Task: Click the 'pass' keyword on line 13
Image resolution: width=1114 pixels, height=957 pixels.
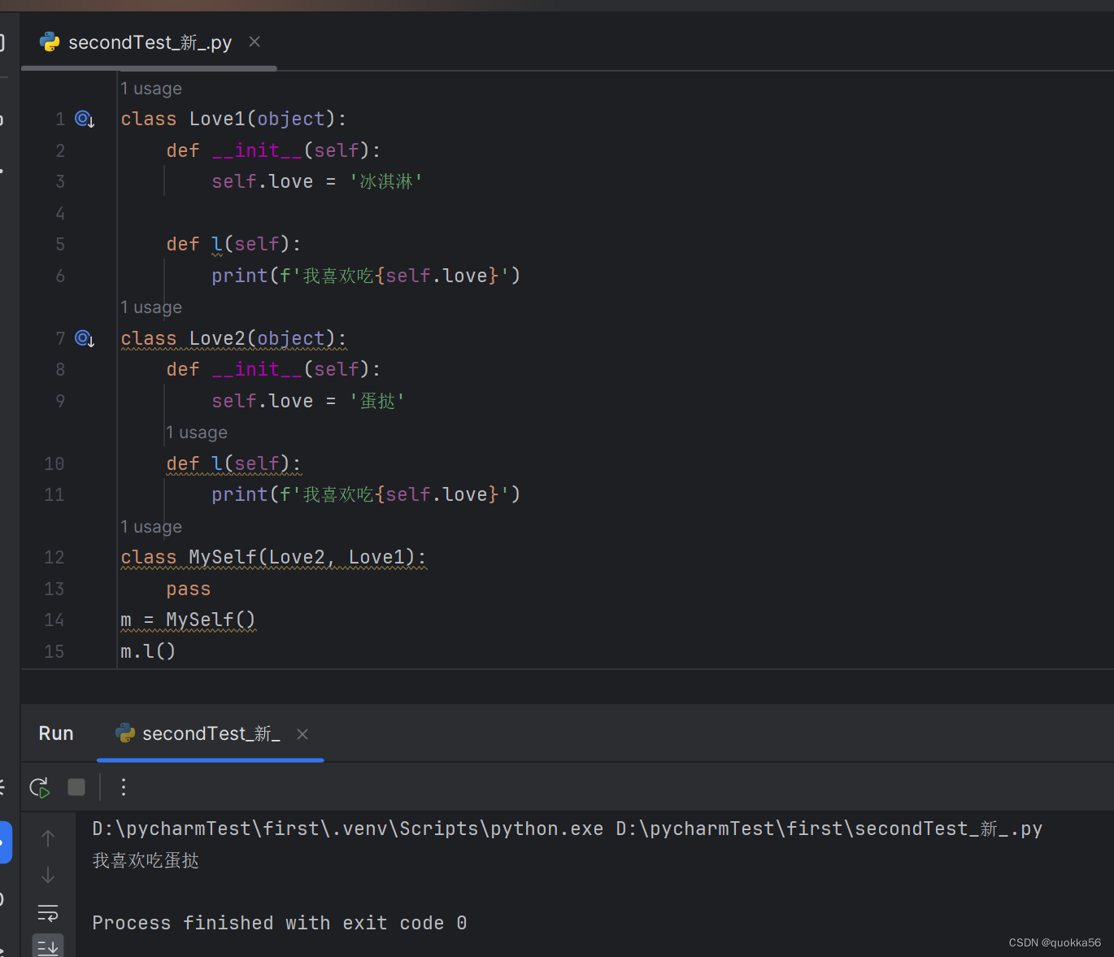Action: pos(189,589)
